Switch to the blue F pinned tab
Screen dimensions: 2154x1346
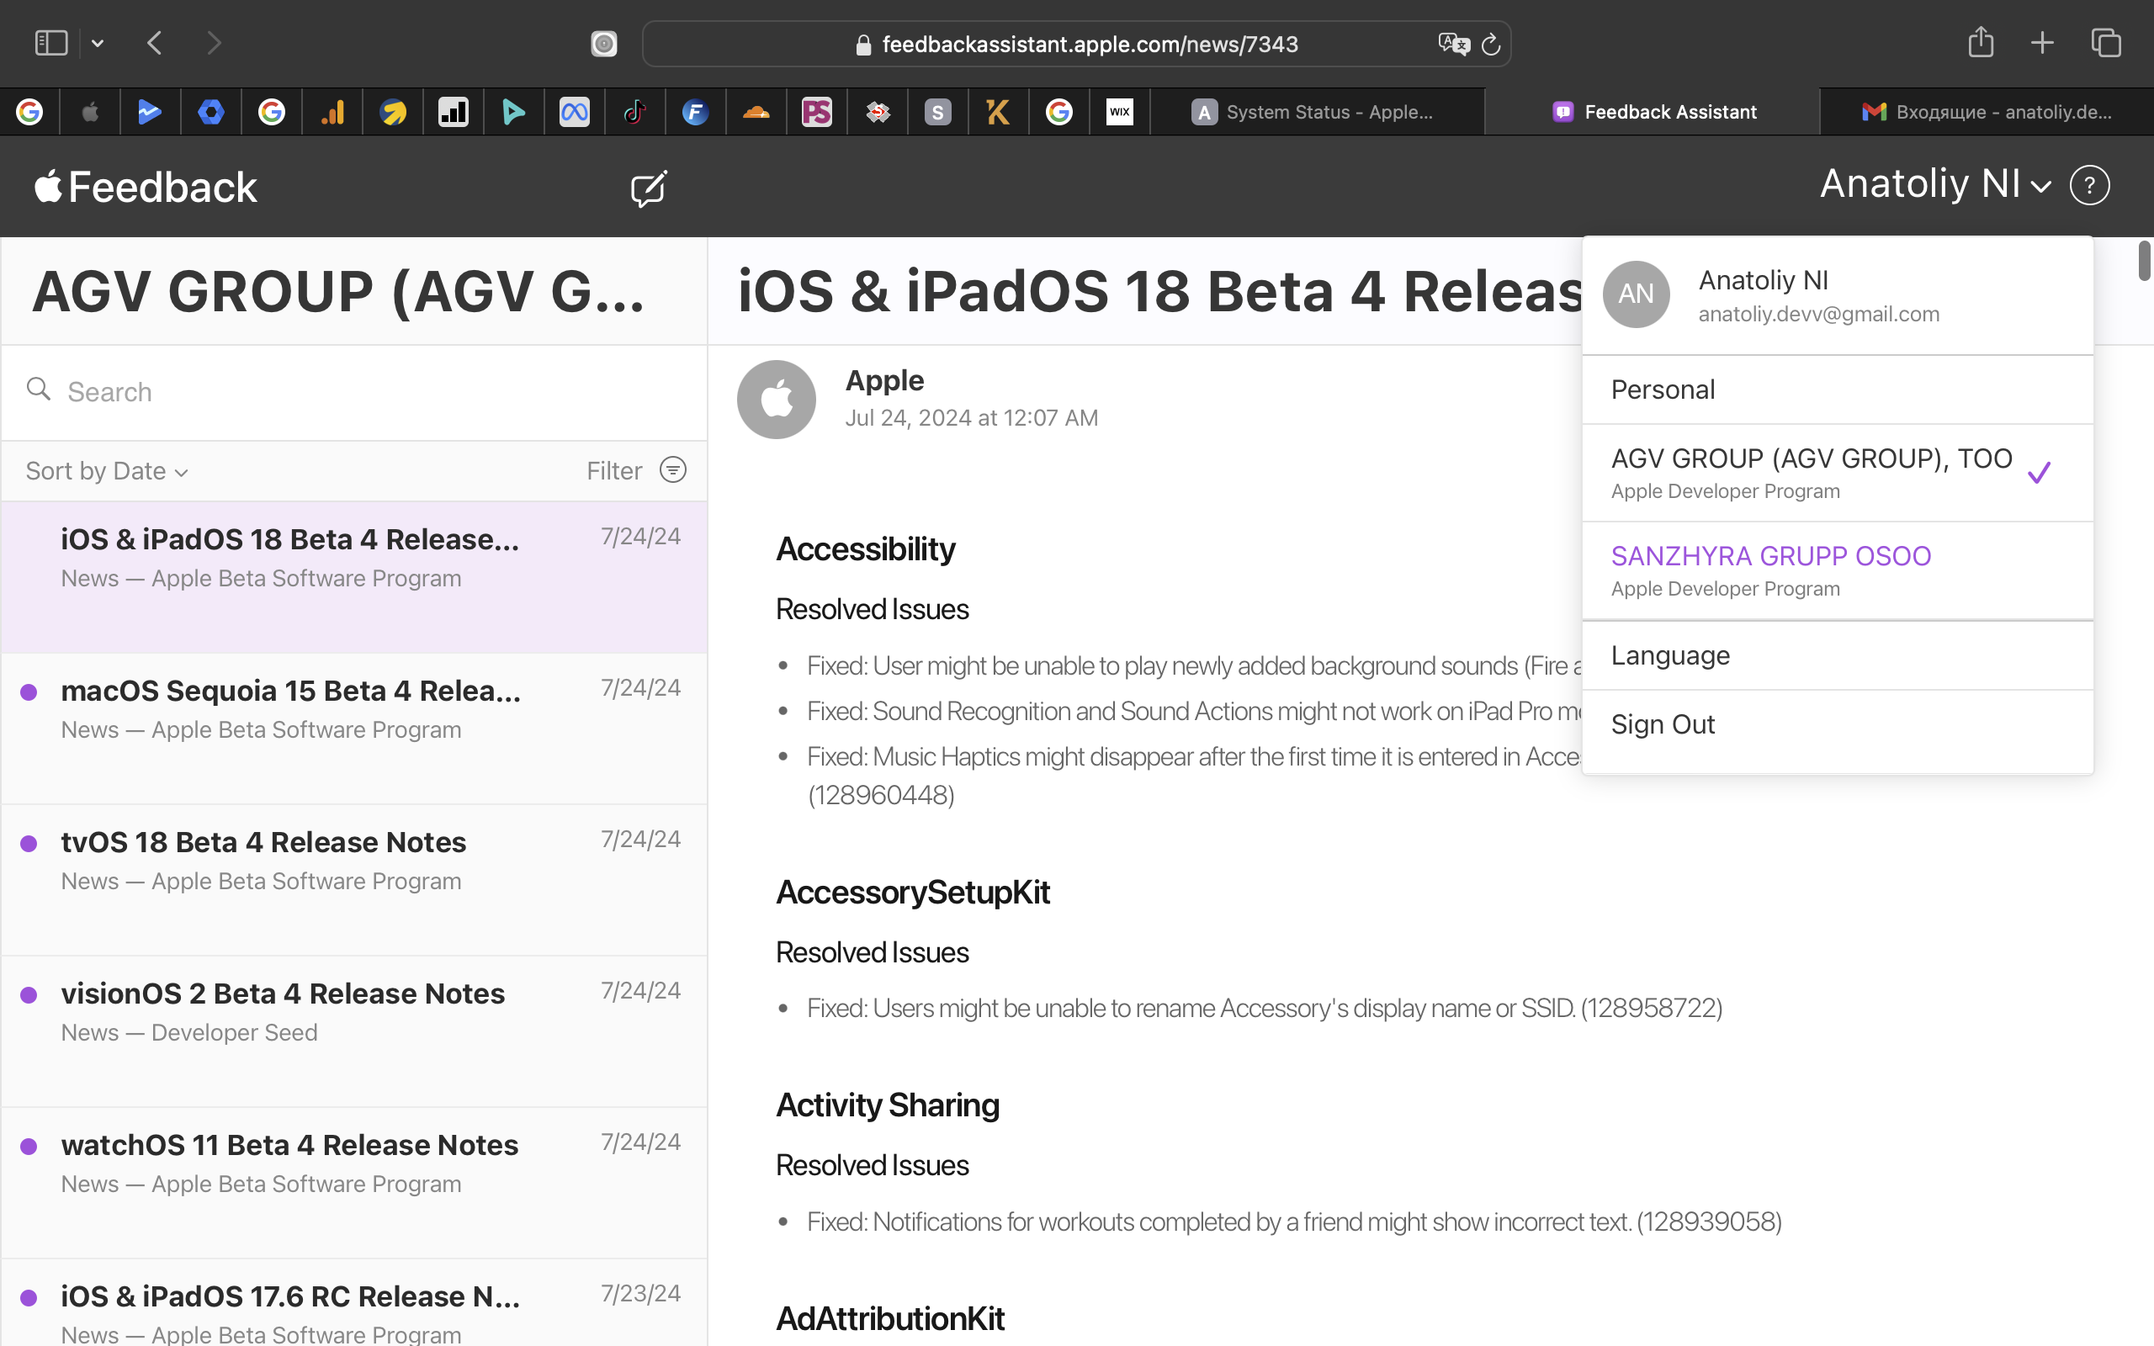[695, 112]
